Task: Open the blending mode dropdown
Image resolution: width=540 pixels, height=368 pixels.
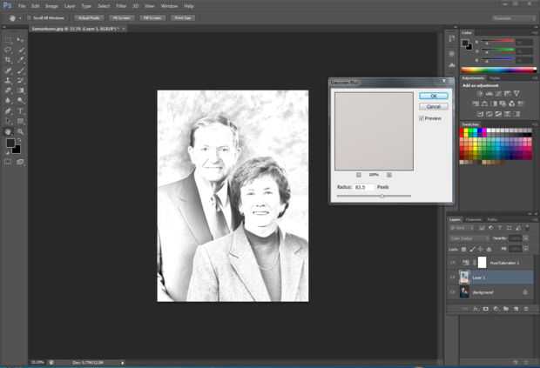Action: click(469, 238)
